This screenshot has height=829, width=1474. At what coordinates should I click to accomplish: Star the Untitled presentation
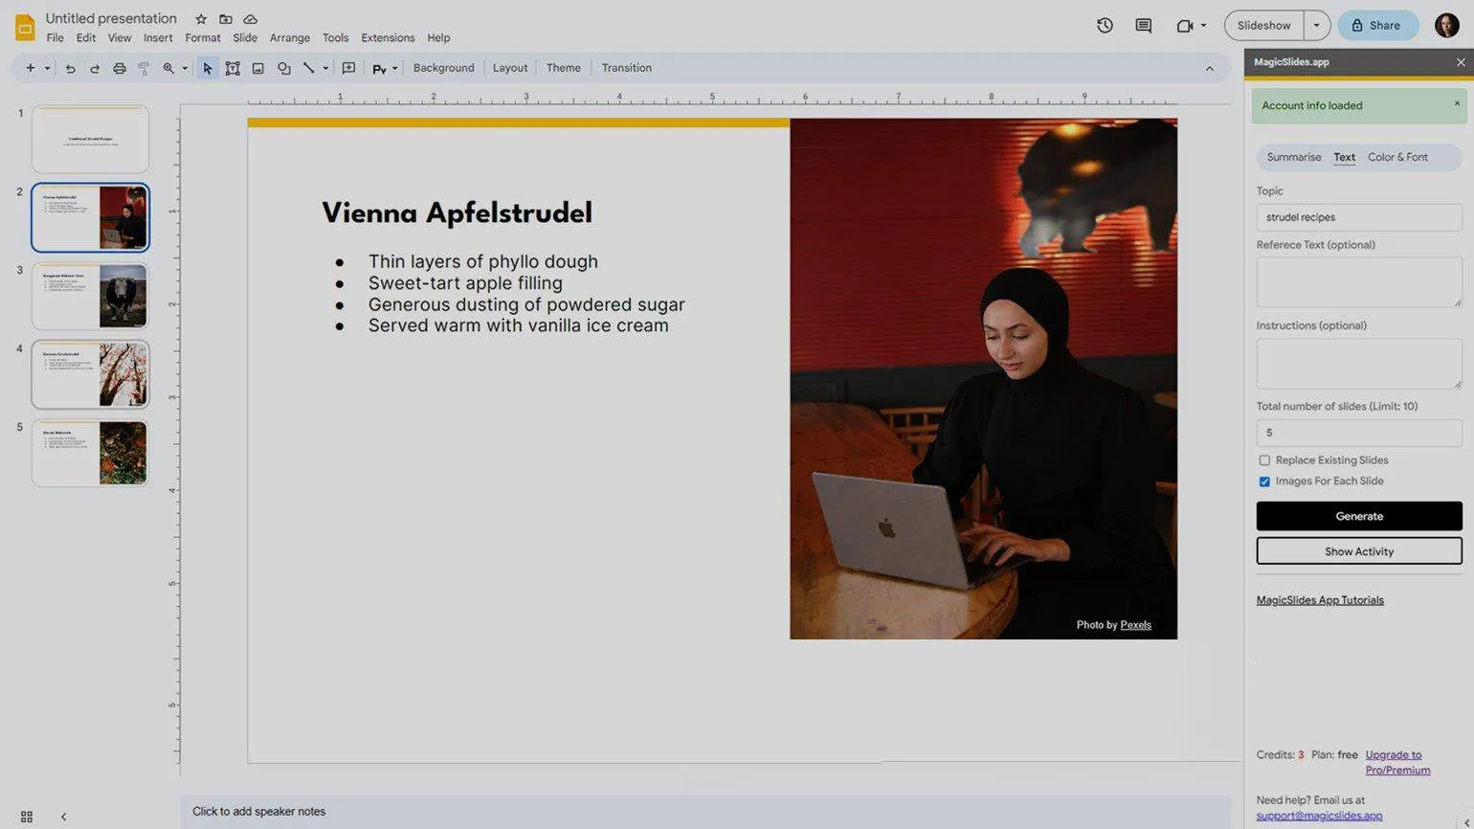201,19
